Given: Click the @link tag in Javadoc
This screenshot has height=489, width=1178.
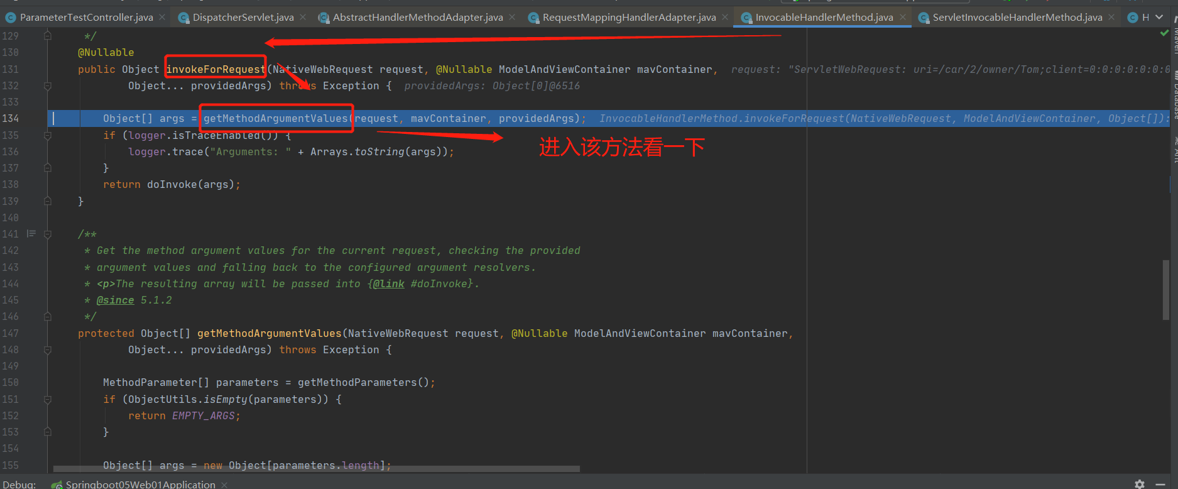Looking at the screenshot, I should click(388, 283).
